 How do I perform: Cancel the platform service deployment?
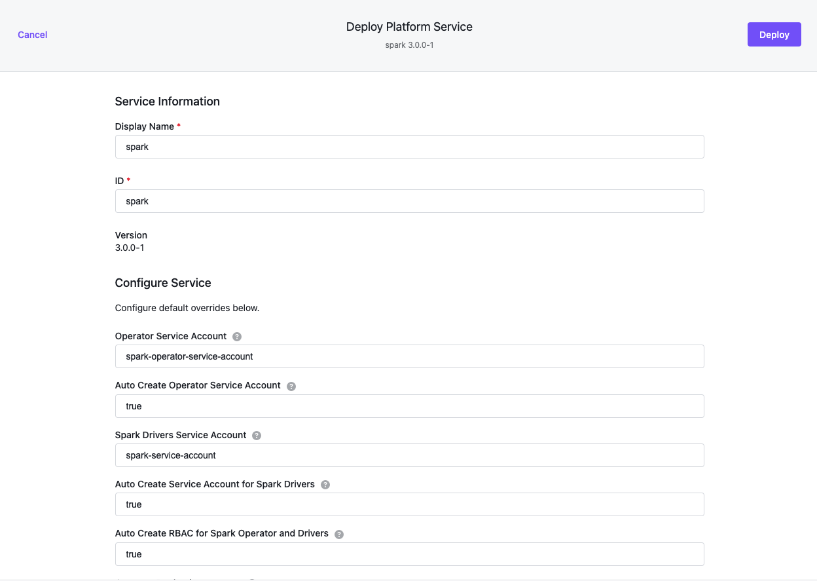point(33,35)
